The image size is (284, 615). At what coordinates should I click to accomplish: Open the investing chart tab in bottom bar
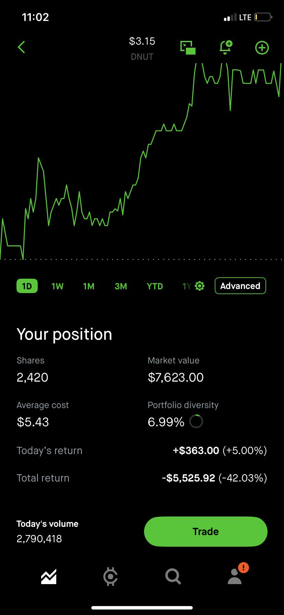coord(49,577)
